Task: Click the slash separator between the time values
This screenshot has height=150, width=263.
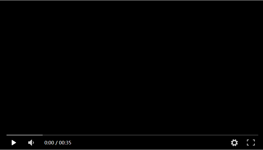Action: pos(57,143)
